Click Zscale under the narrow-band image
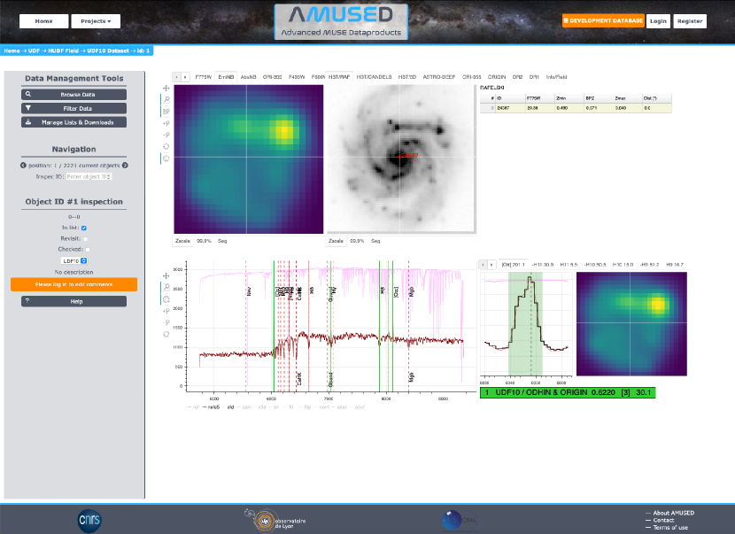Image resolution: width=735 pixels, height=534 pixels. coord(182,241)
